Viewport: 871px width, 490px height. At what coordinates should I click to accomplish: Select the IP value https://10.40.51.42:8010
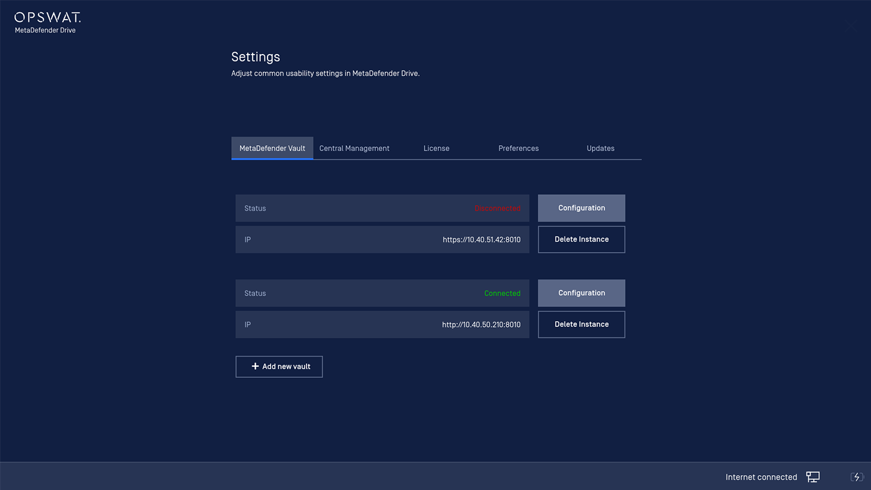coord(481,239)
